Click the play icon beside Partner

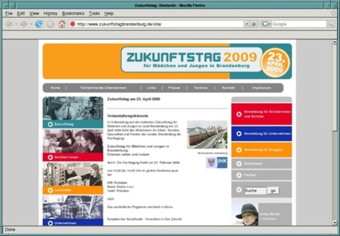coord(239,175)
